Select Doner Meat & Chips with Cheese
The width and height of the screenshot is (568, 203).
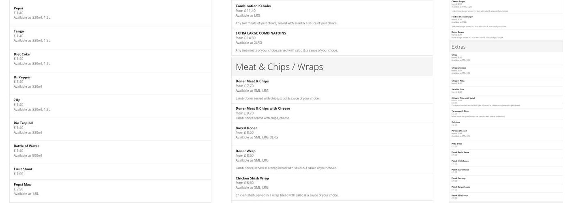coord(262,108)
